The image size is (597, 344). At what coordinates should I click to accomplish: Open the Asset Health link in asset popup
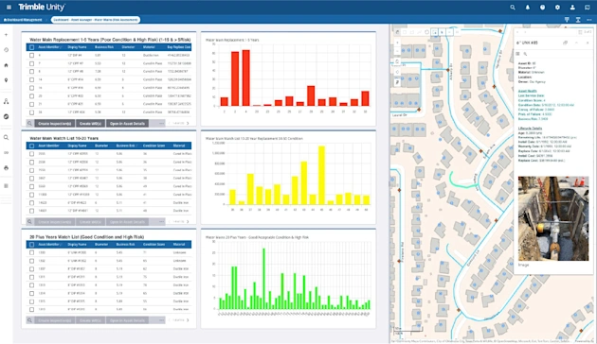coord(527,91)
